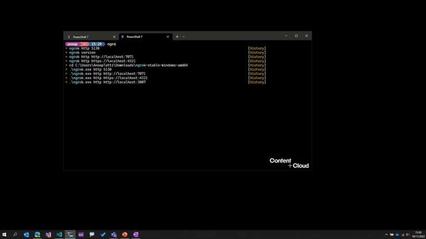Pick the 'cd C:\Users\...ngrok-stable-windows-amd64' suggestion

128,65
